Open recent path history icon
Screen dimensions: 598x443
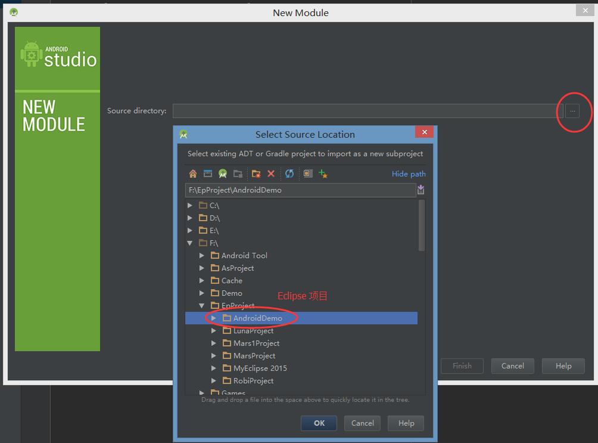tap(421, 190)
